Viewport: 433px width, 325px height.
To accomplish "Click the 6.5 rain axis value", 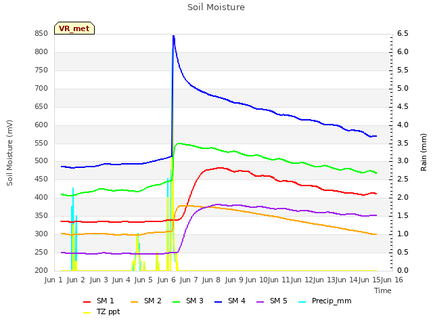I will [x=403, y=34].
